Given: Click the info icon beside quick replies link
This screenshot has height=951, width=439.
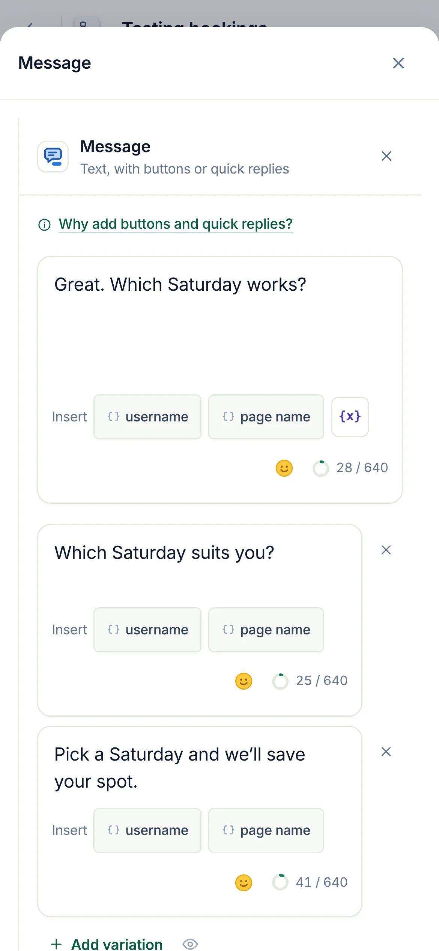Looking at the screenshot, I should 45,225.
